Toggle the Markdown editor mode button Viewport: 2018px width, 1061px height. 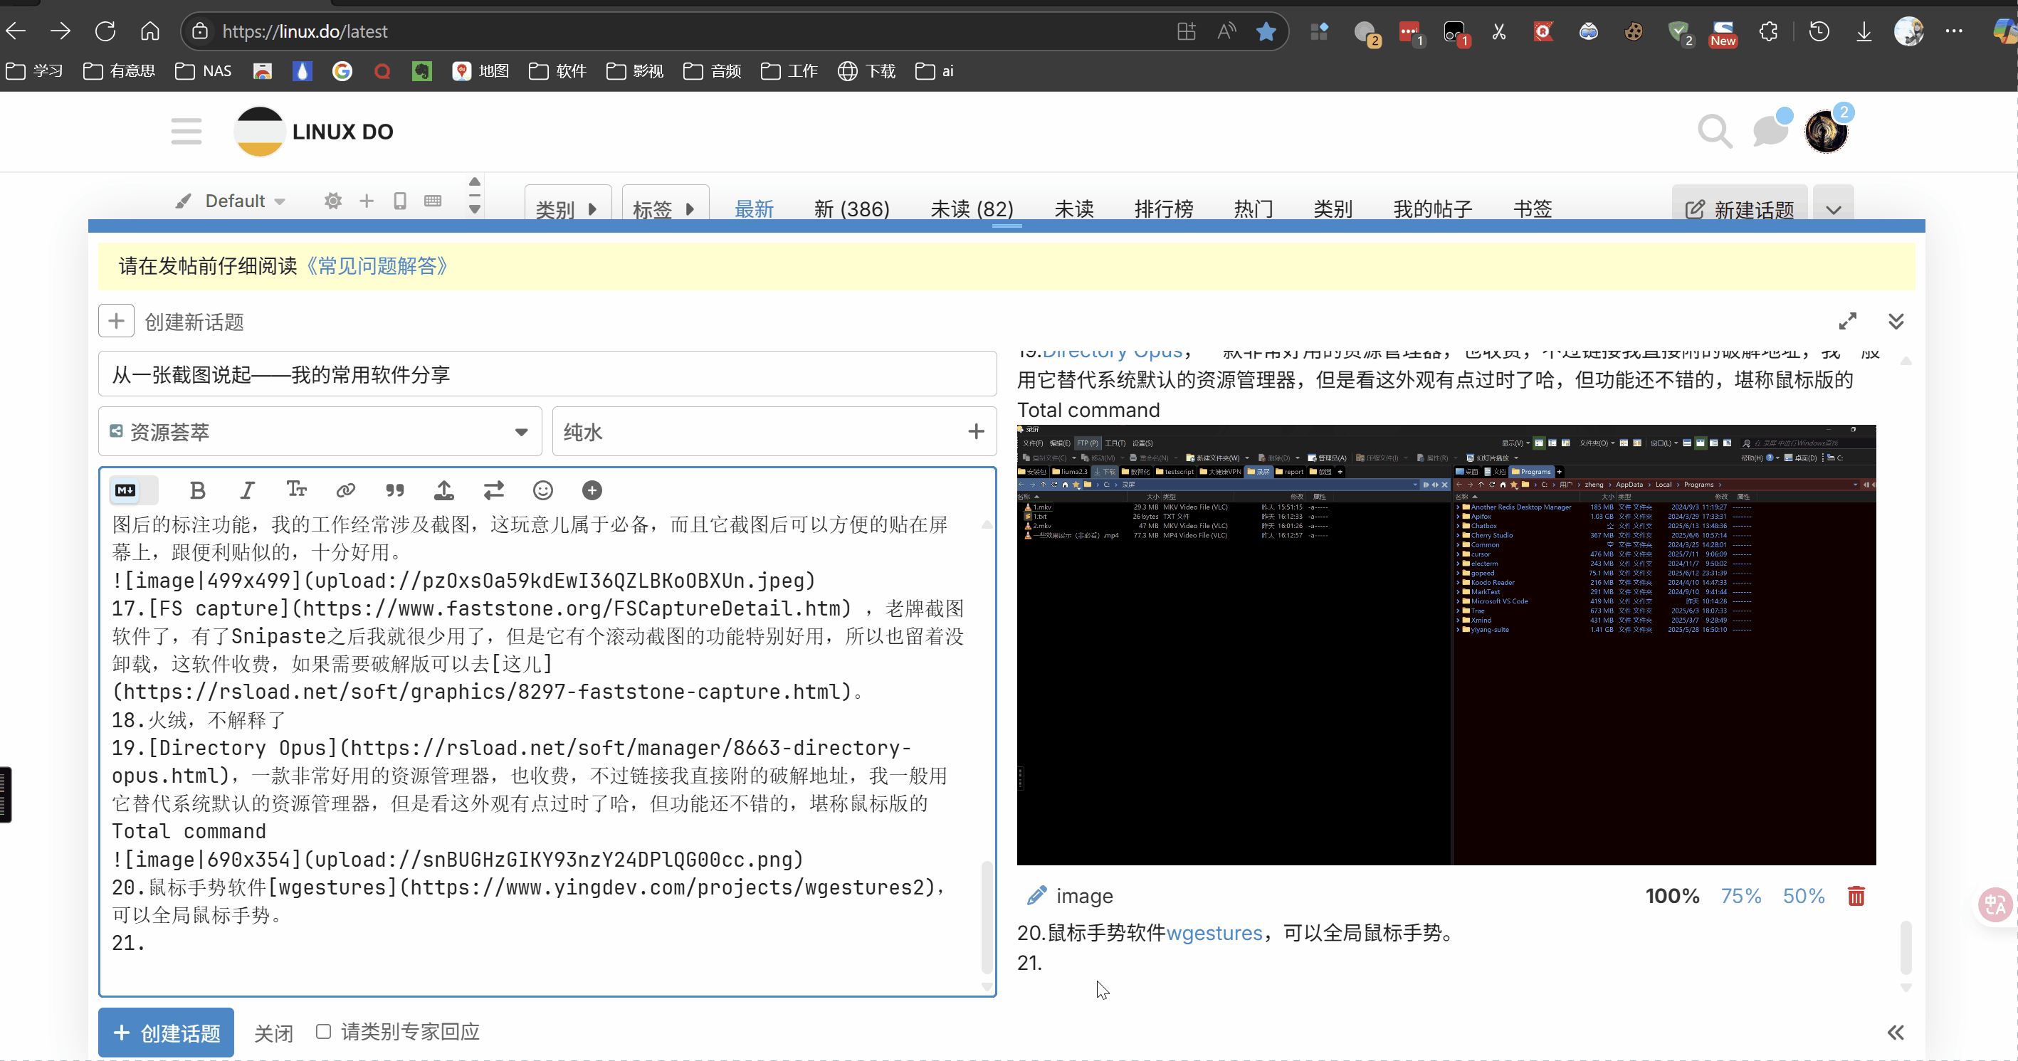click(133, 490)
